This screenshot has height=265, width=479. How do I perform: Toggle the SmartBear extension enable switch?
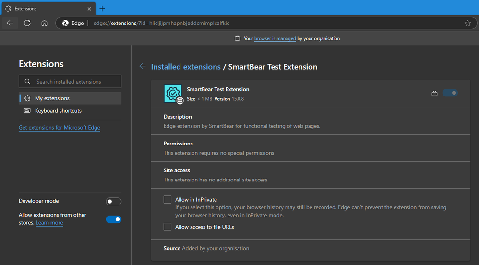[x=450, y=93]
